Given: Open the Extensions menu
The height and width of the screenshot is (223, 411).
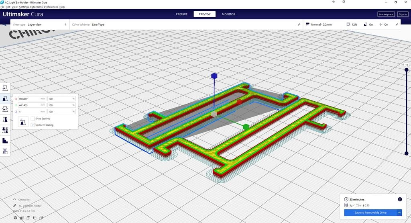Looking at the screenshot, I should tap(37, 7).
